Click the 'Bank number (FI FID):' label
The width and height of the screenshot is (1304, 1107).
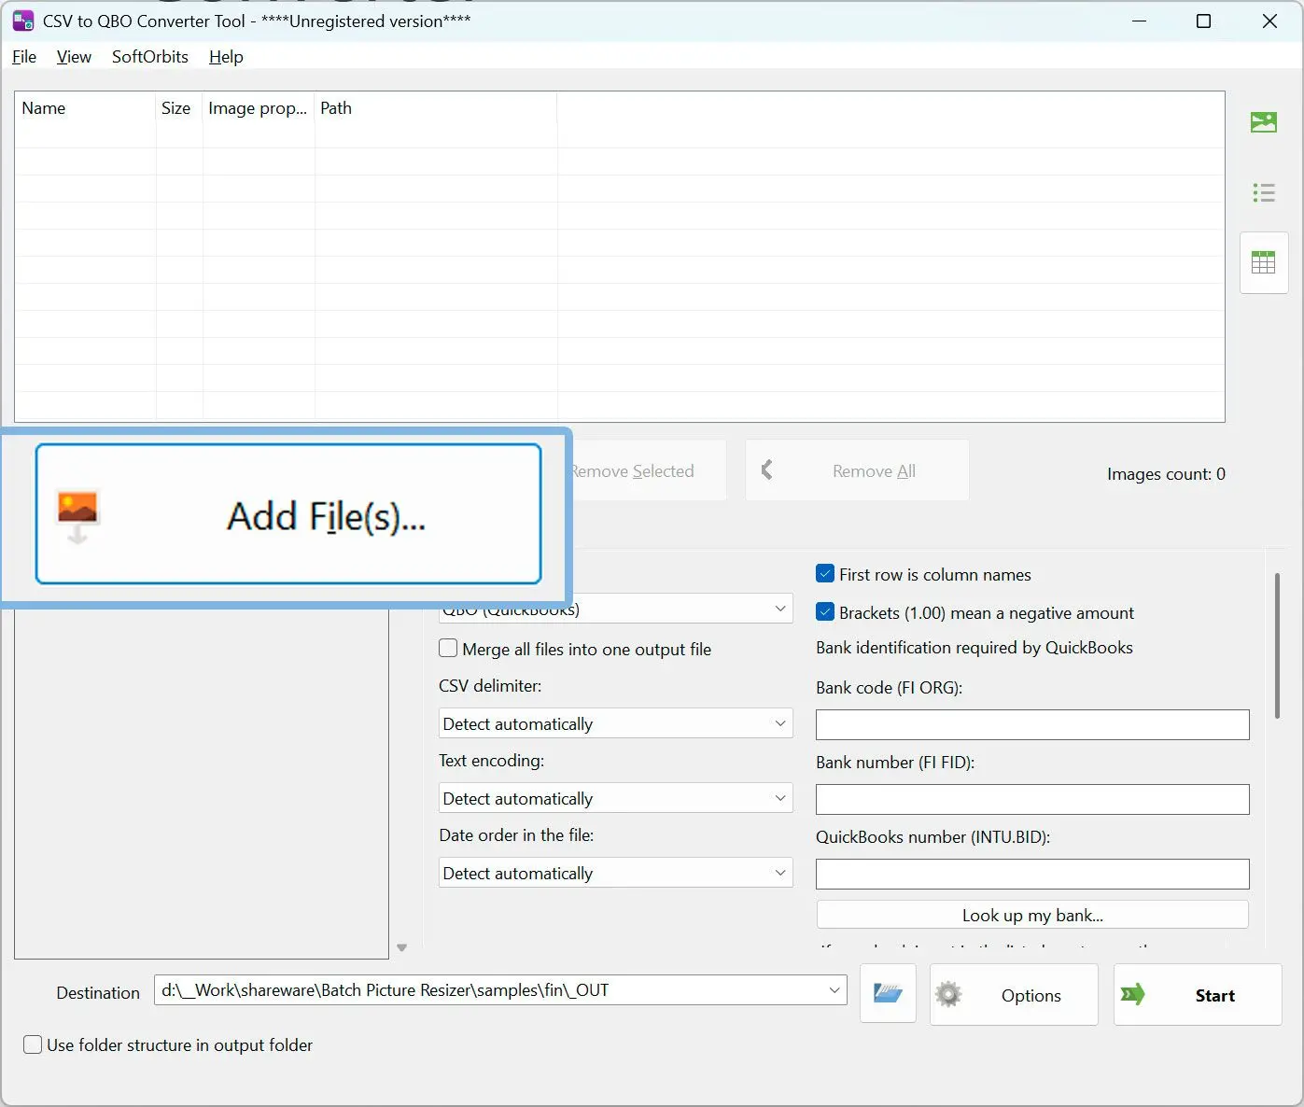tap(895, 763)
